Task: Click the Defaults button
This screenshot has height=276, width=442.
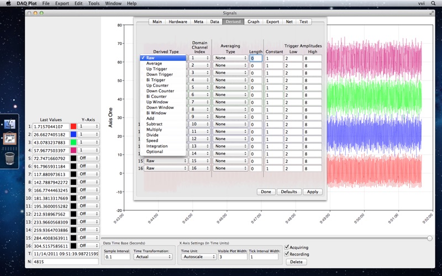Action: 289,192
